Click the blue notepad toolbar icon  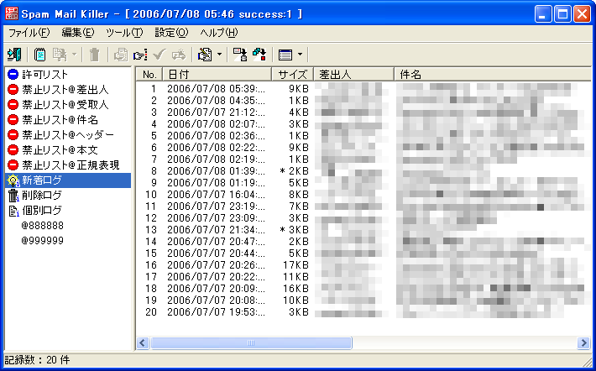39,55
